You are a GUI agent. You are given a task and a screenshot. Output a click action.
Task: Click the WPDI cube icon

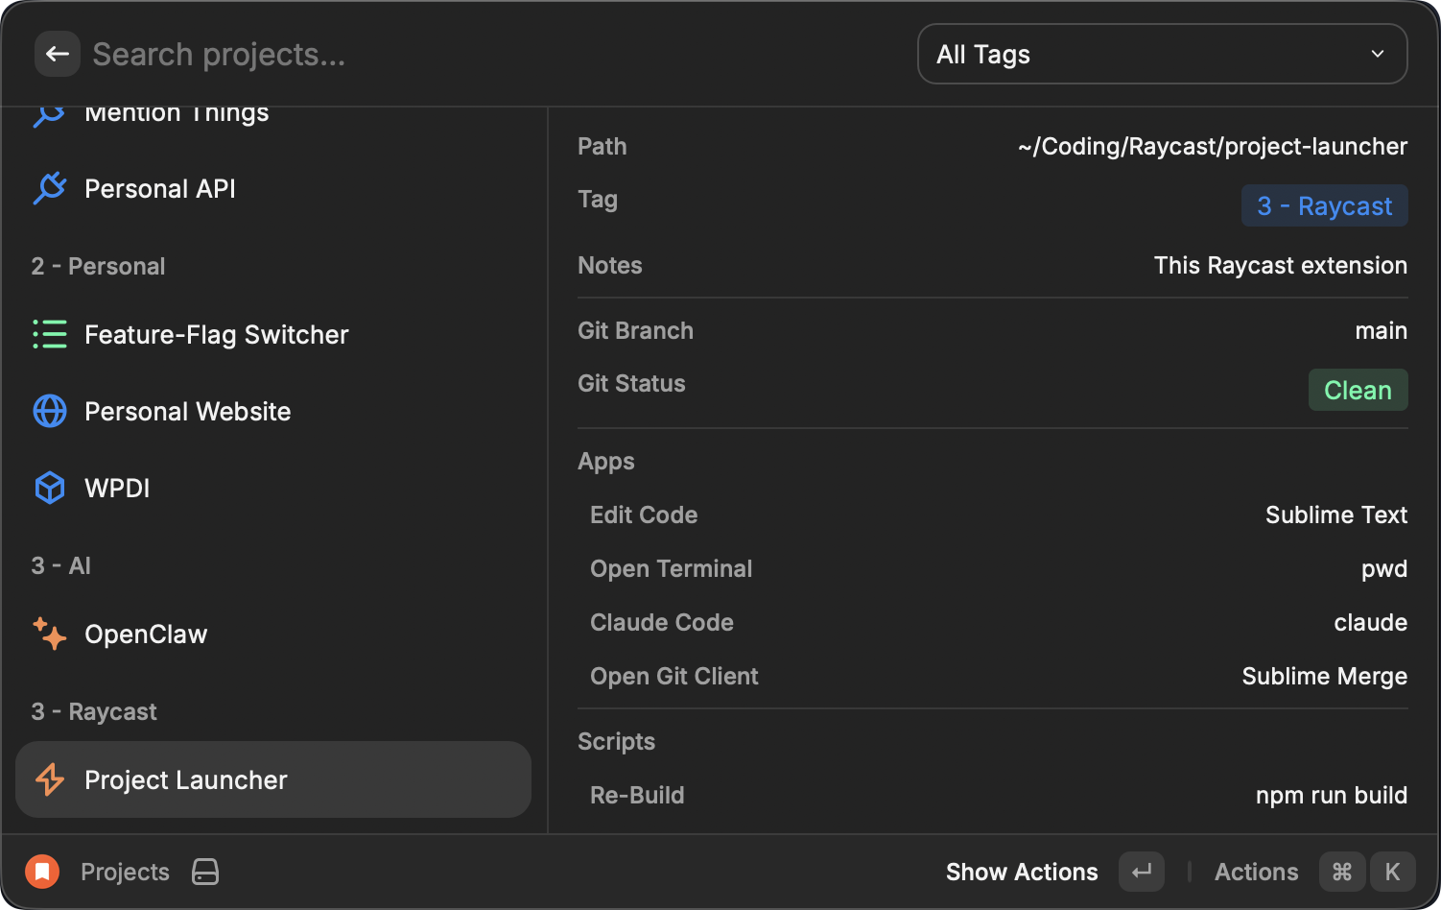[x=49, y=488]
